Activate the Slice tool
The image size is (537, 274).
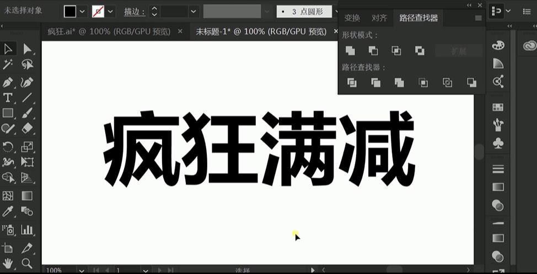[x=27, y=248]
